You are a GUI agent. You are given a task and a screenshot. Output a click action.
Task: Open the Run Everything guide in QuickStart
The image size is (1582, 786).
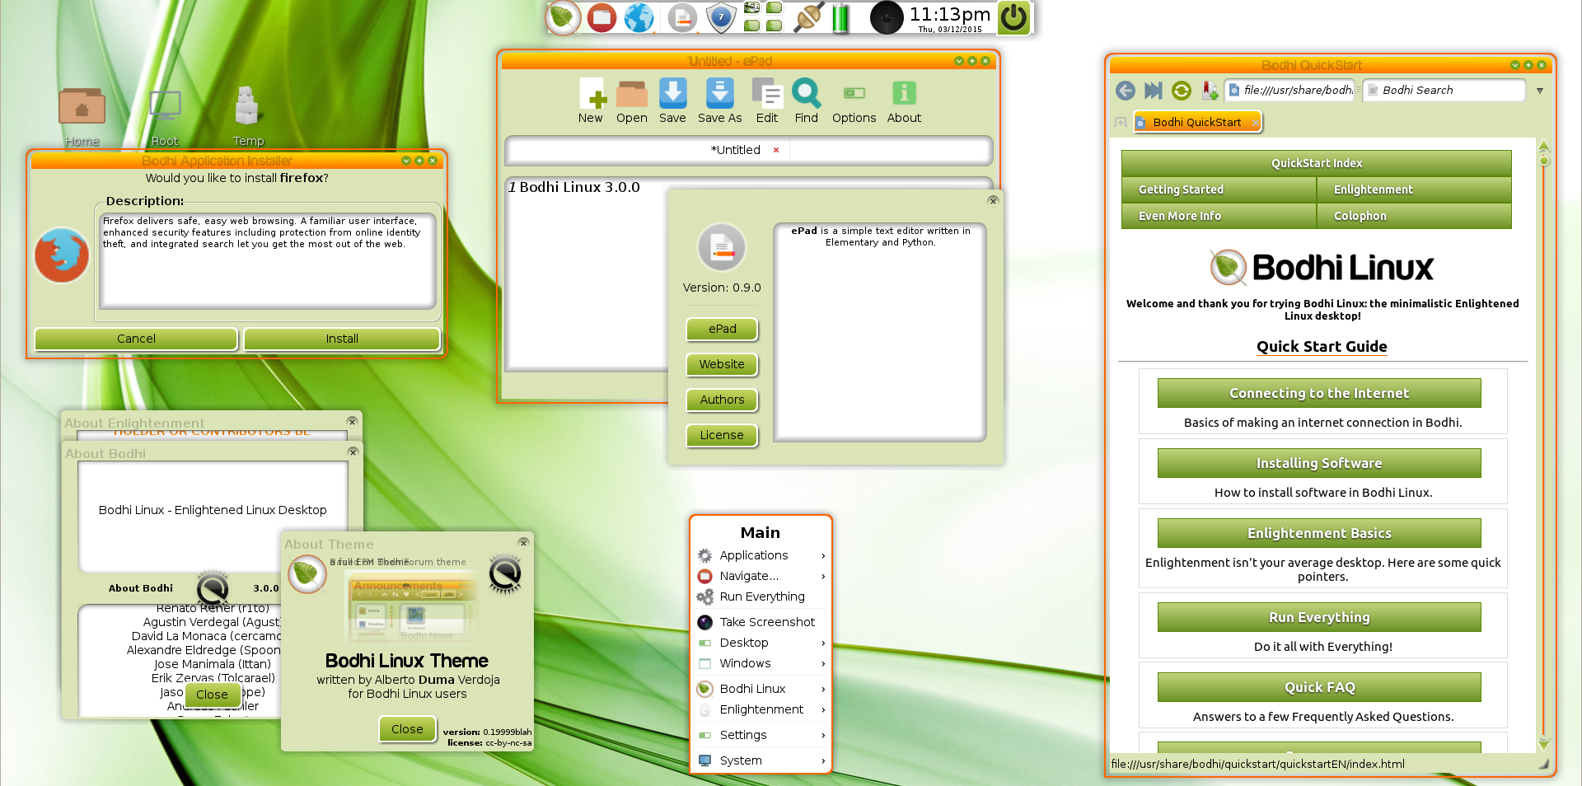pos(1319,617)
